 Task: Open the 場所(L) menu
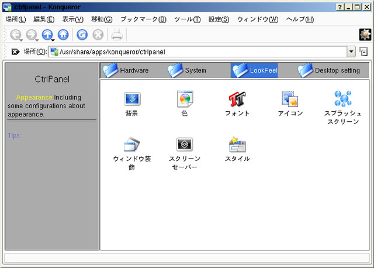point(16,19)
